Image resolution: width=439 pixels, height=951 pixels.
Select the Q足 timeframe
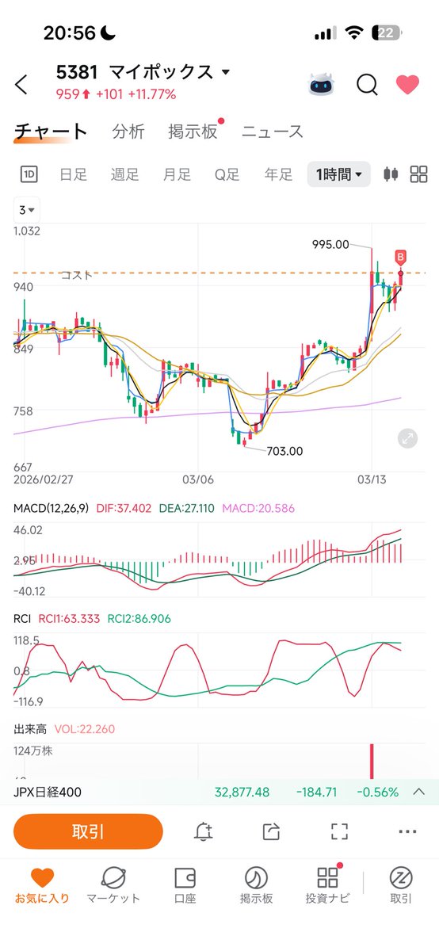[x=227, y=174]
